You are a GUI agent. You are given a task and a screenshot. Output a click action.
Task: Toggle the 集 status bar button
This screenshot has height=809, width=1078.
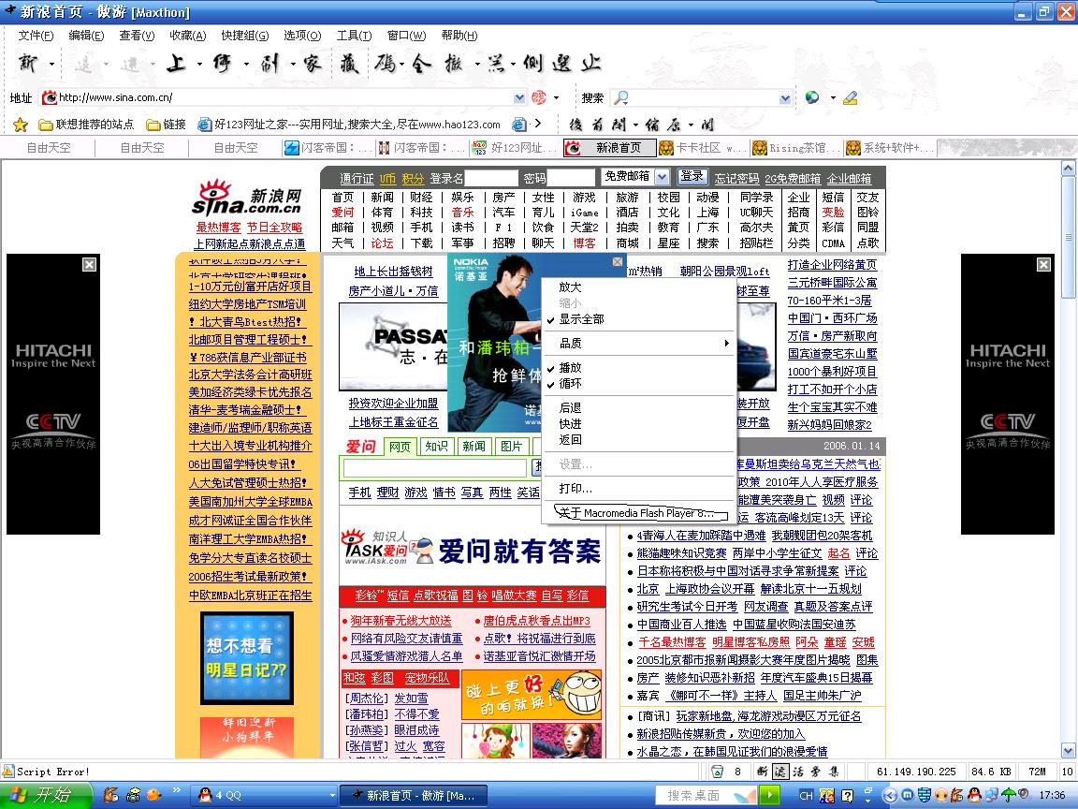coord(834,772)
